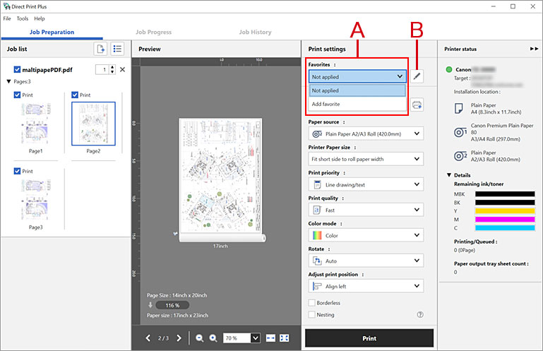
Task: Collapse the Details section in Printer status
Action: (449, 174)
